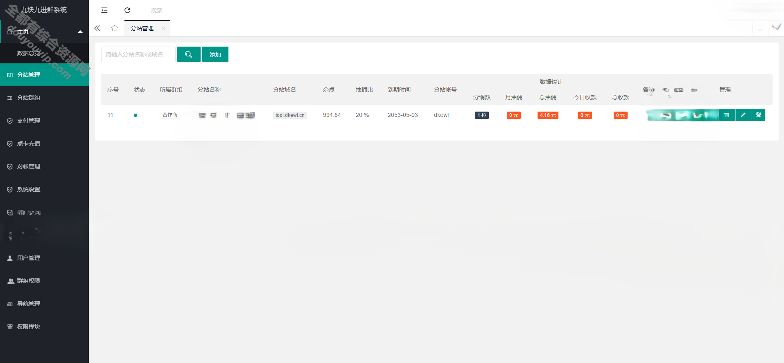Click the 994.84 balance value
The image size is (784, 363).
[x=332, y=115]
